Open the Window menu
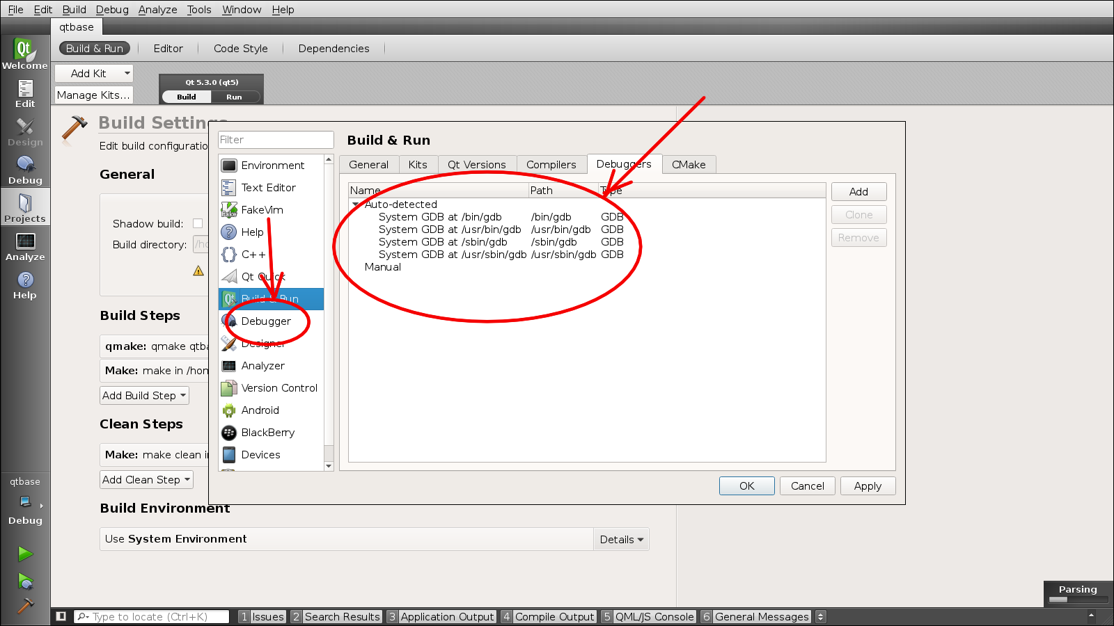Image resolution: width=1114 pixels, height=626 pixels. (x=242, y=10)
